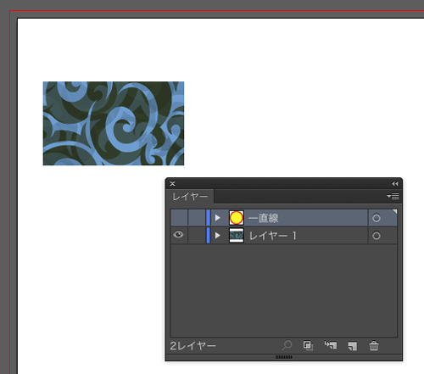Image resolution: width=424 pixels, height=374 pixels.
Task: Click target circle of レイヤー 1
Action: [376, 236]
